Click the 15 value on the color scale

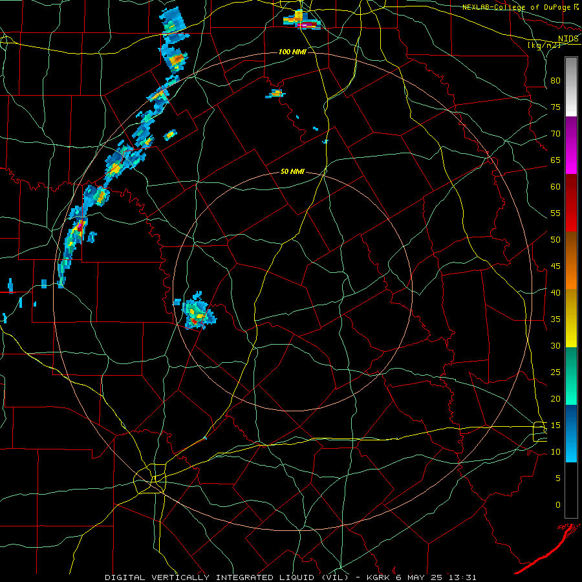point(555,426)
